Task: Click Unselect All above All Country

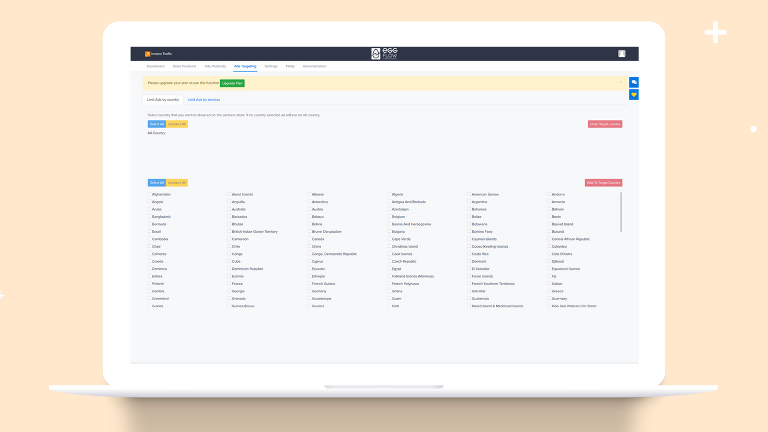Action: (x=176, y=124)
